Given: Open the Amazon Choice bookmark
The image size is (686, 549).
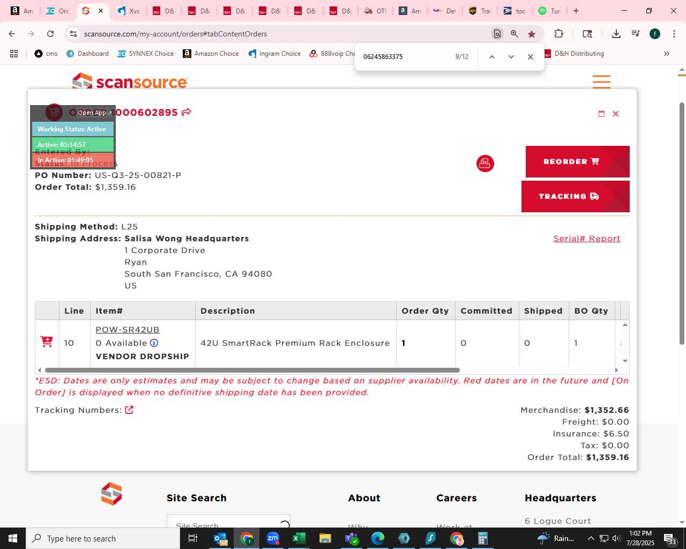Looking at the screenshot, I should tap(211, 54).
